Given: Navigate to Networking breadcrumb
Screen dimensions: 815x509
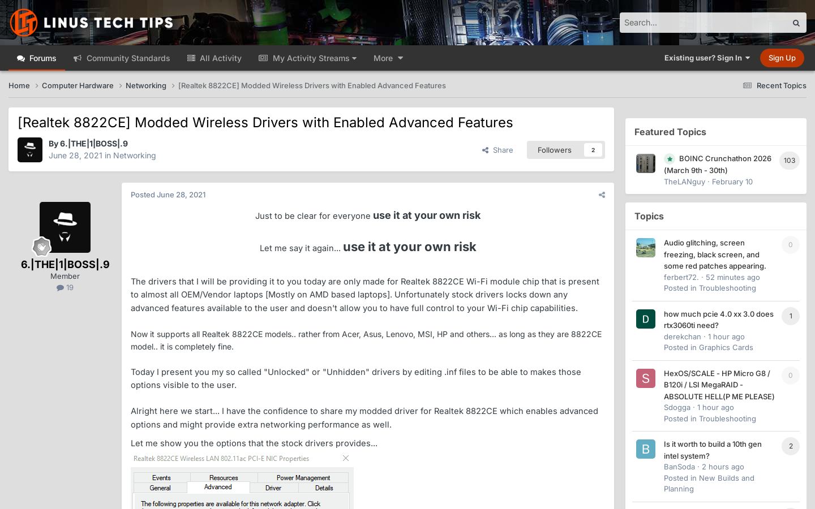Looking at the screenshot, I should pos(146,85).
